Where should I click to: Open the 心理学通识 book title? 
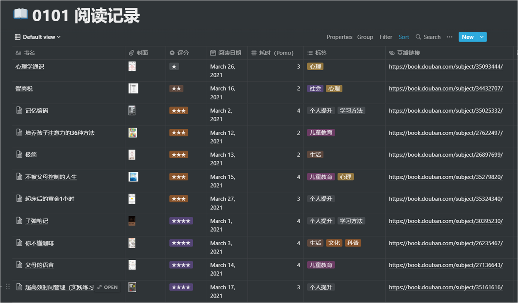point(30,67)
